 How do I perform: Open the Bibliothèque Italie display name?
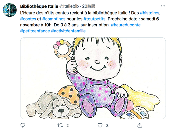pyautogui.click(x=39, y=6)
